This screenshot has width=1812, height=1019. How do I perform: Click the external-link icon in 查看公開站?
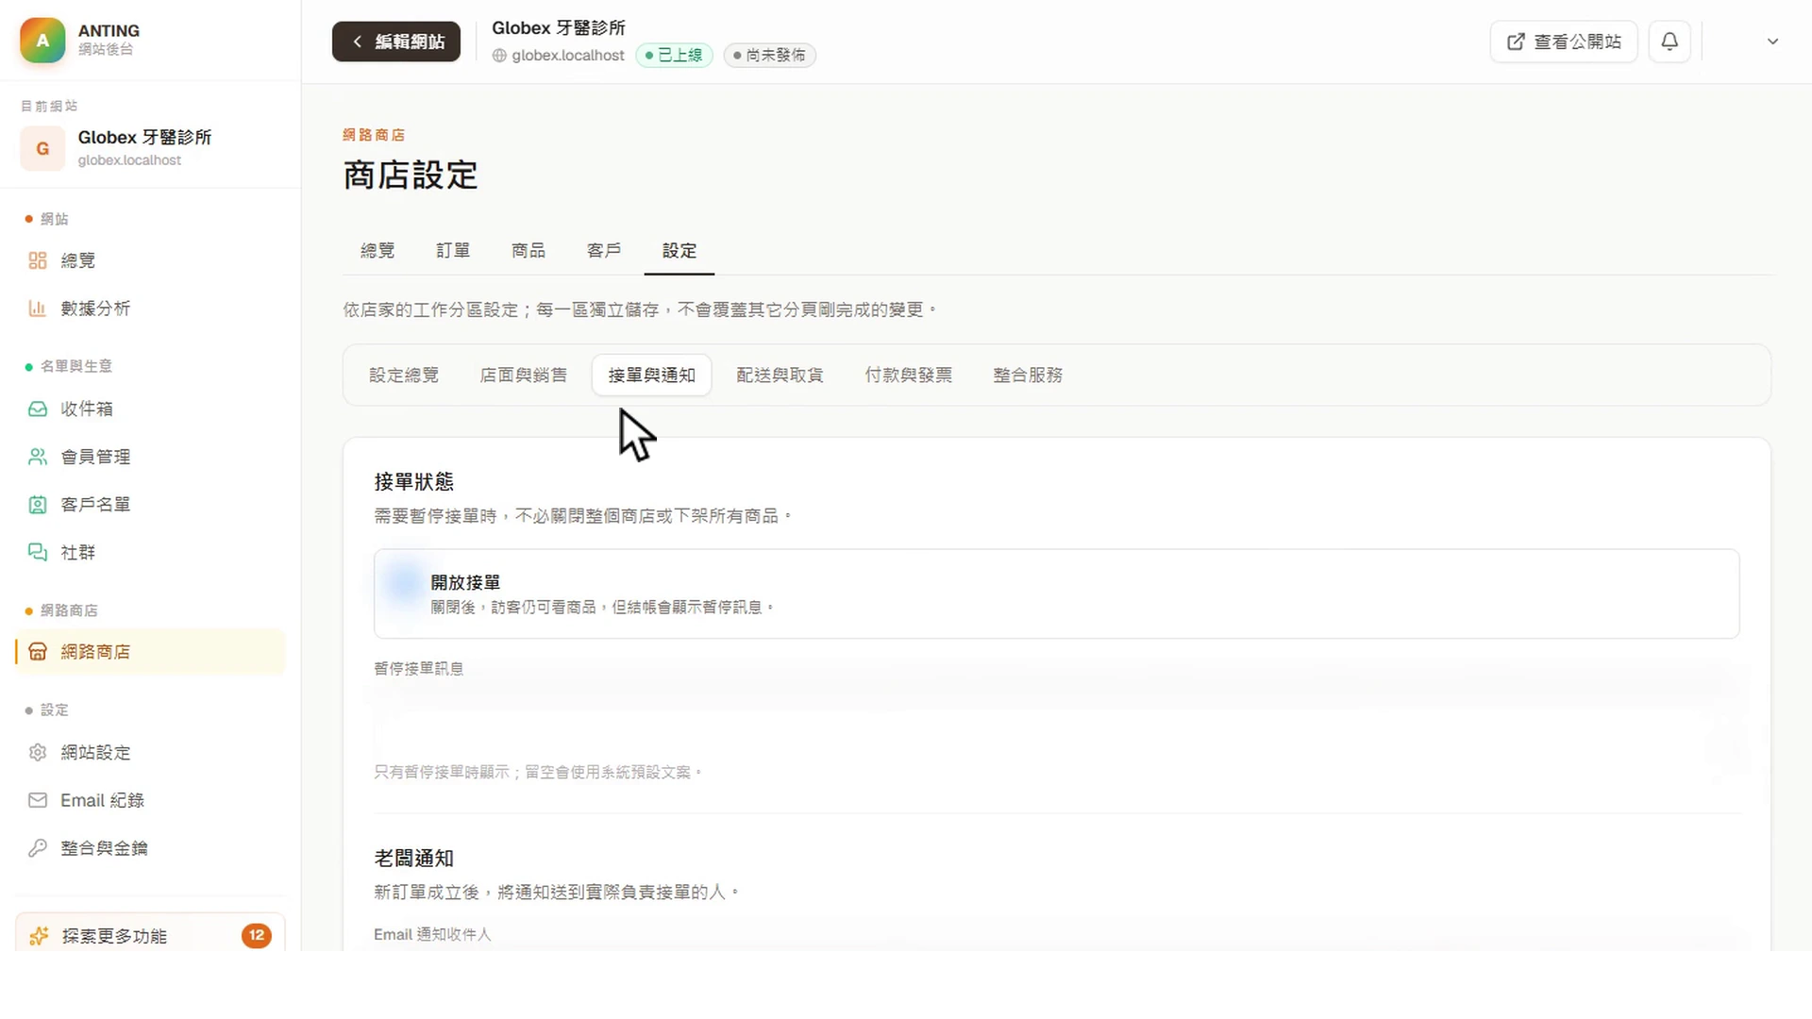point(1516,42)
